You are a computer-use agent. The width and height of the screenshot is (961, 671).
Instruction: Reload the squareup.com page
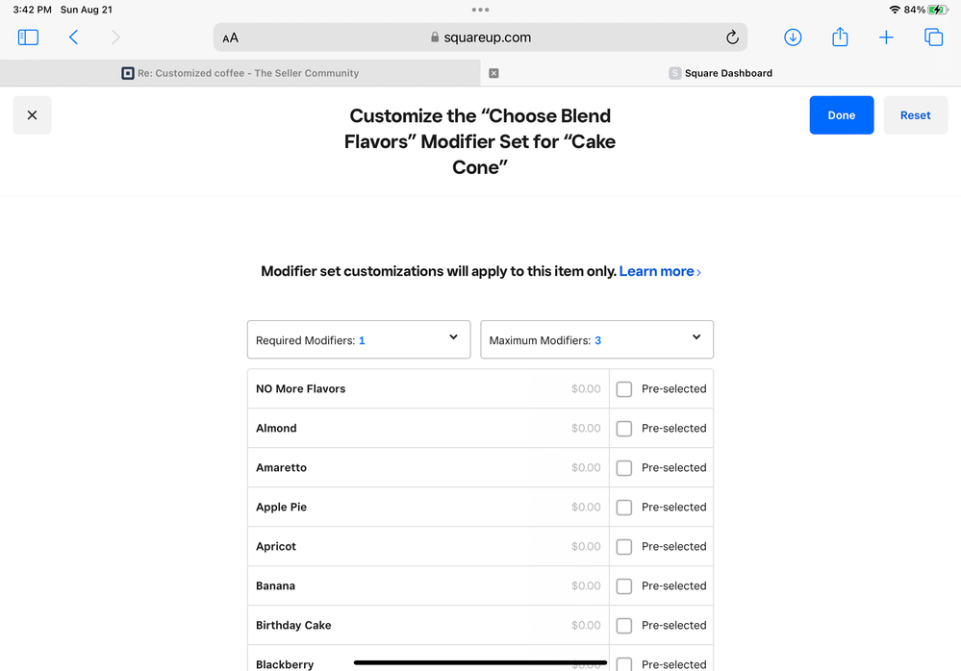732,37
